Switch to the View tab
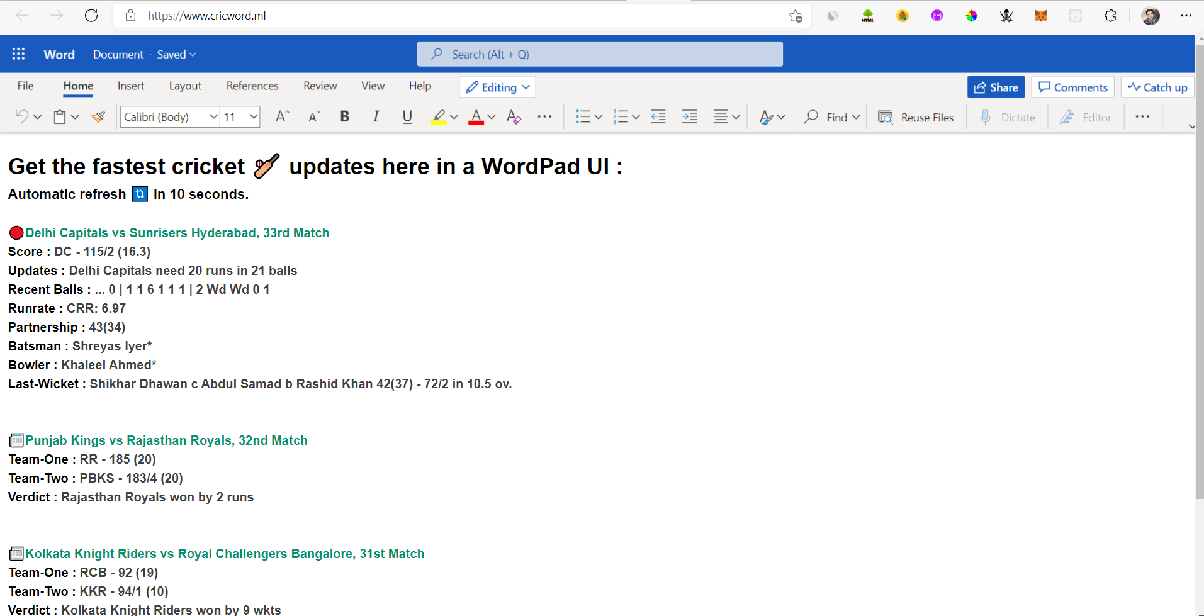1204x616 pixels. (373, 86)
